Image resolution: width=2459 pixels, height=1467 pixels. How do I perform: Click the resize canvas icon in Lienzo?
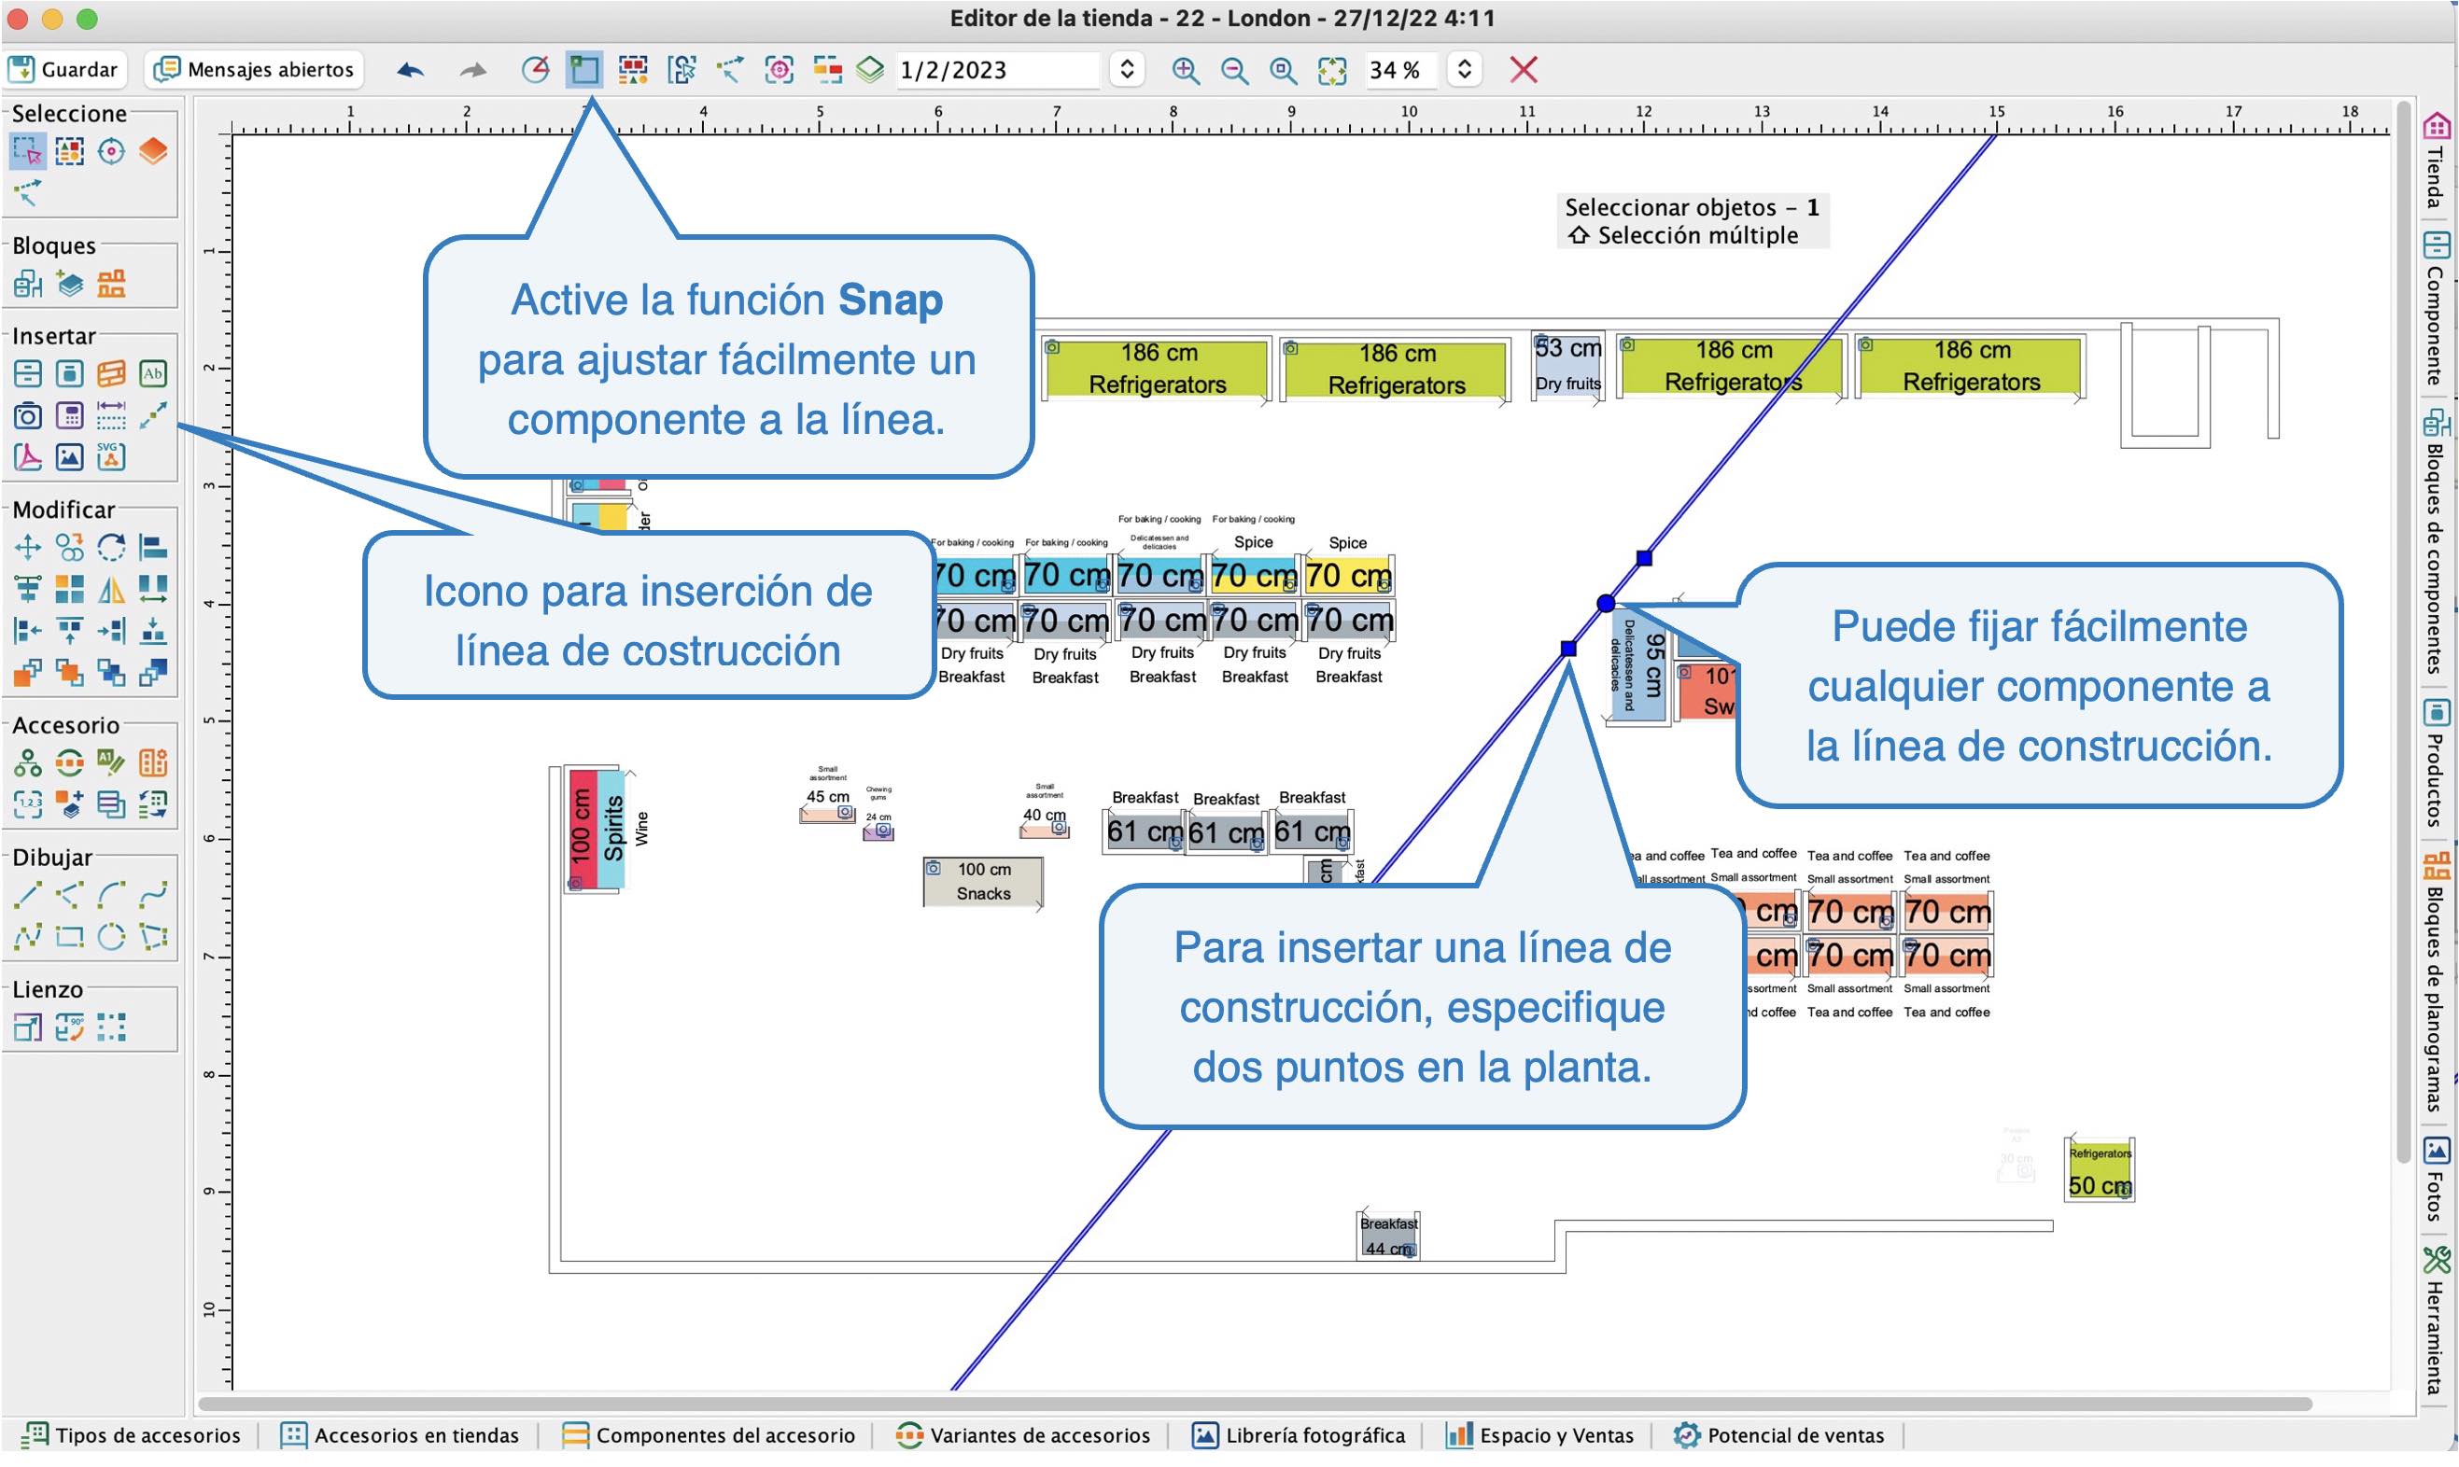pyautogui.click(x=28, y=1029)
